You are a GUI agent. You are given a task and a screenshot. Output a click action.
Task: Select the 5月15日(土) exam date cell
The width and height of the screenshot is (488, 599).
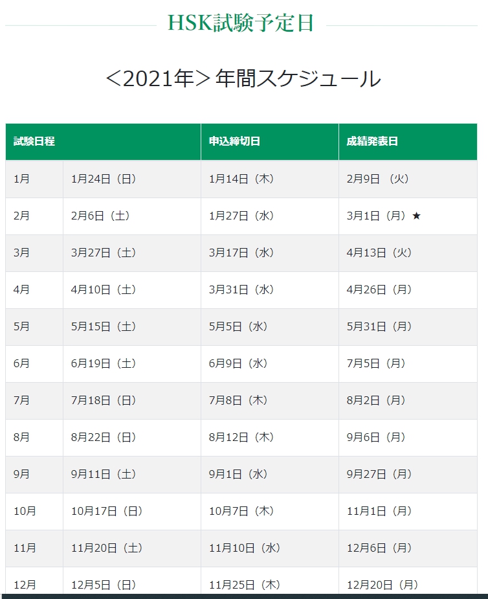click(x=104, y=326)
